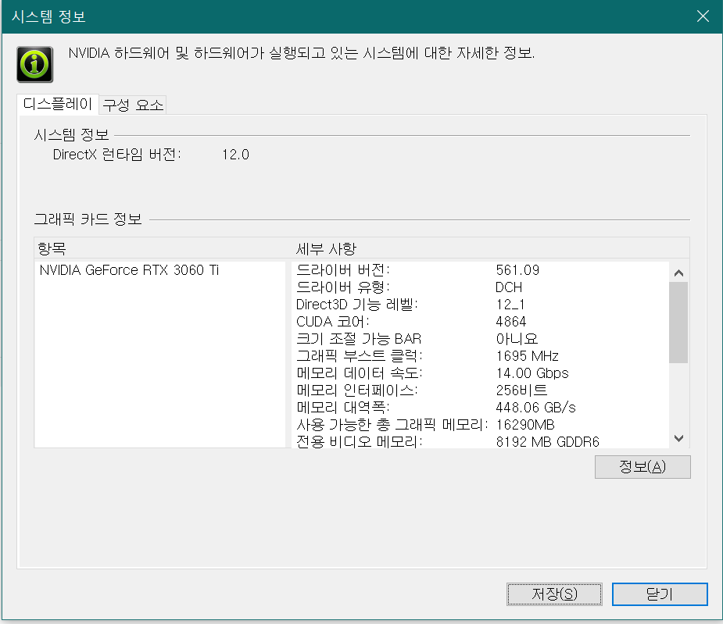This screenshot has height=624, width=723.
Task: Click the 정보(A) button
Action: (642, 467)
